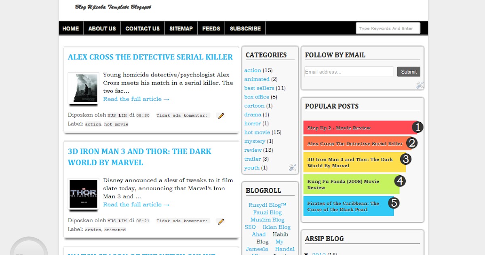Visit SEO link in blogroll
This screenshot has width=485, height=255.
(x=250, y=227)
